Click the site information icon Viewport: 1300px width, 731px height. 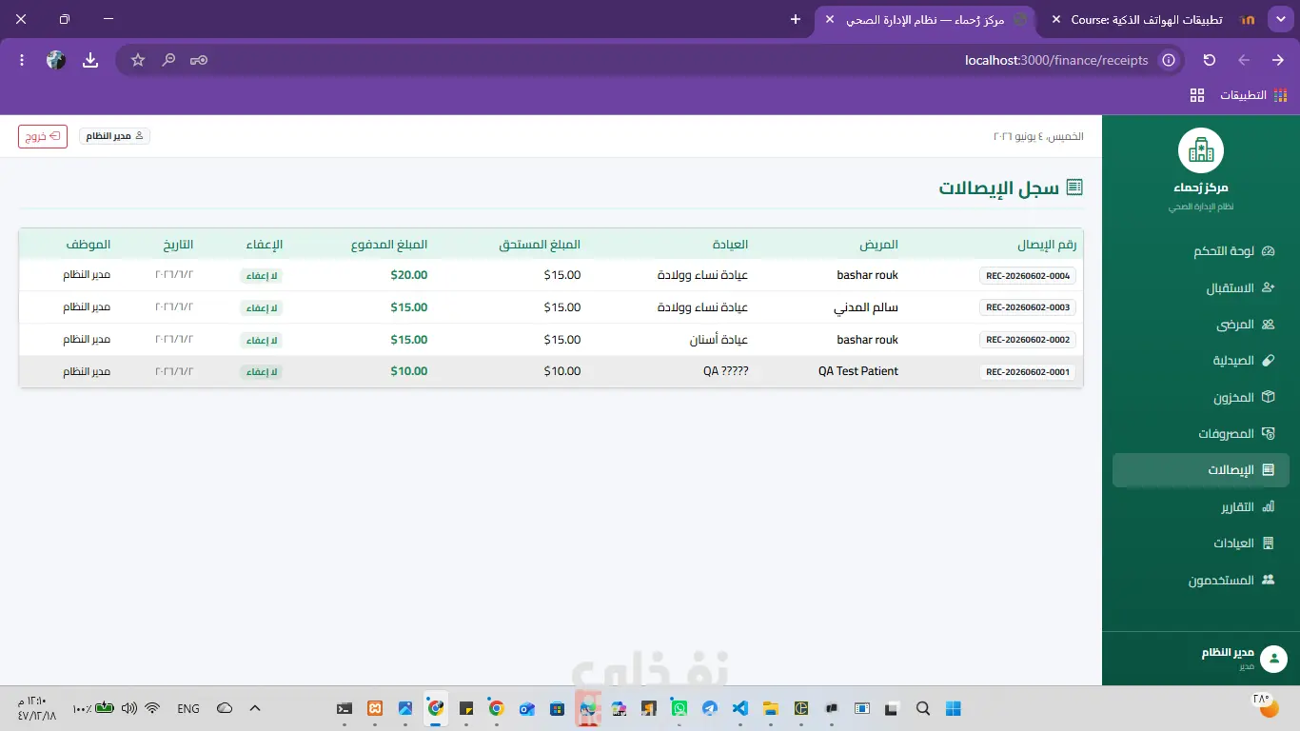pos(1169,60)
